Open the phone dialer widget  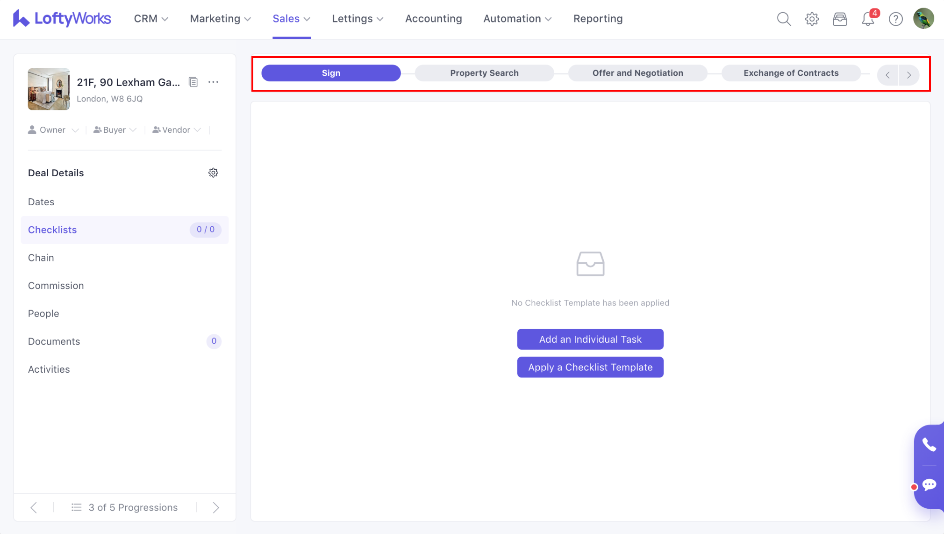(x=929, y=445)
